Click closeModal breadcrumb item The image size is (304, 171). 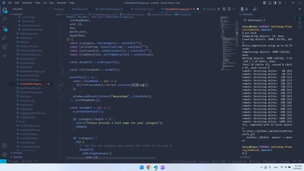[x=183, y=14]
